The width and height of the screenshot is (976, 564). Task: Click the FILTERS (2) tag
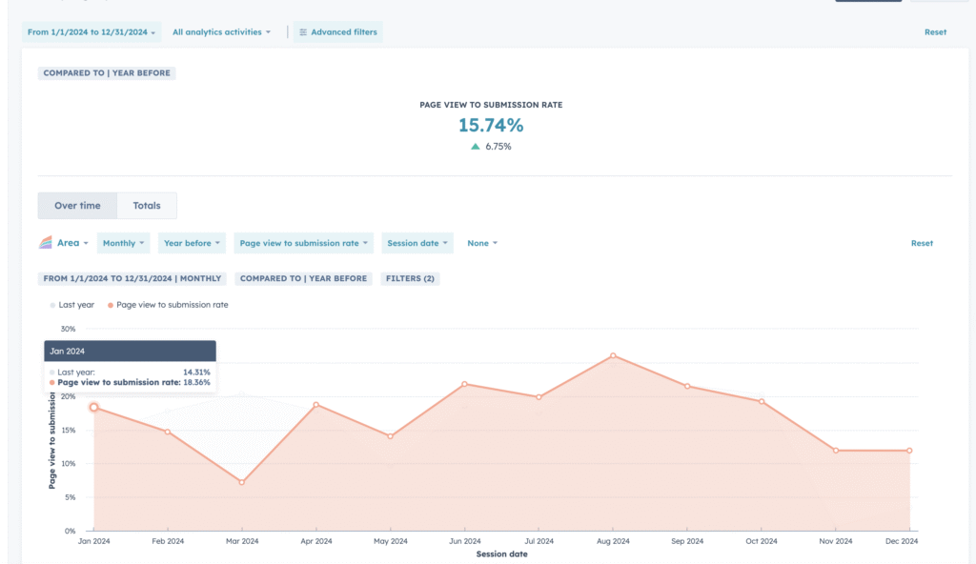[x=410, y=279]
